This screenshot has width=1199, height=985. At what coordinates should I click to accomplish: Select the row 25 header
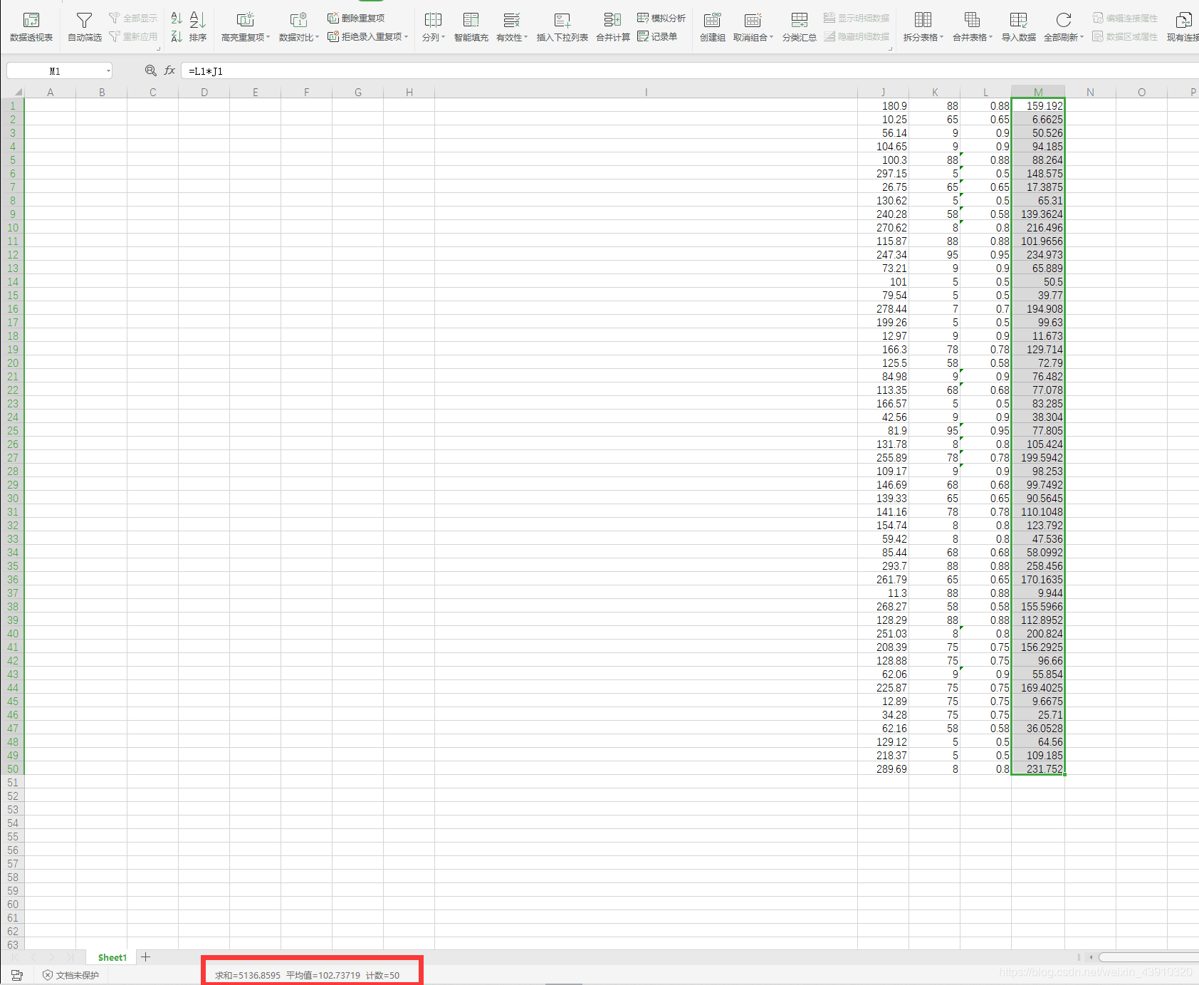tap(13, 431)
